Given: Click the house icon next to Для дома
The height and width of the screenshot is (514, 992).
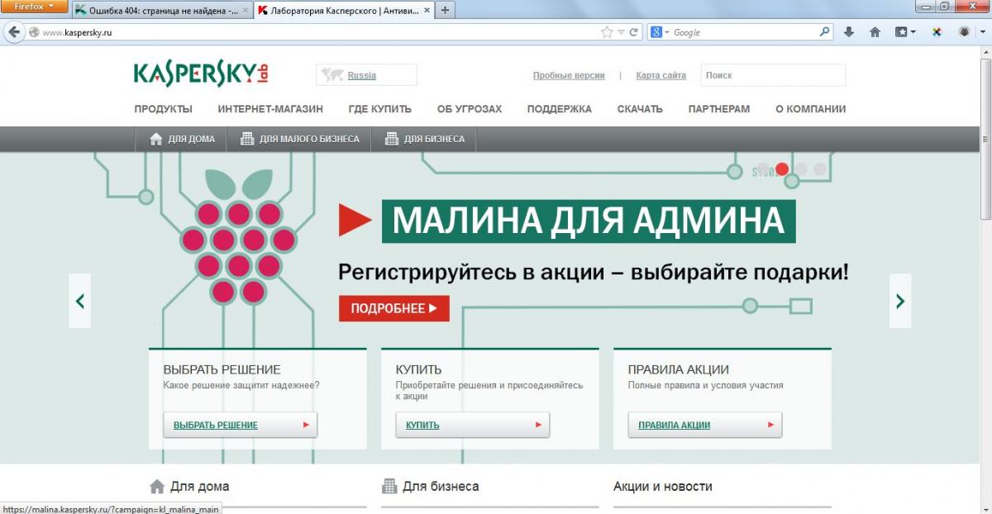Looking at the screenshot, I should pyautogui.click(x=155, y=139).
